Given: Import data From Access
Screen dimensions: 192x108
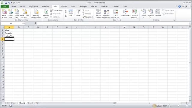Looking at the screenshot, I should click(x=4, y=14).
